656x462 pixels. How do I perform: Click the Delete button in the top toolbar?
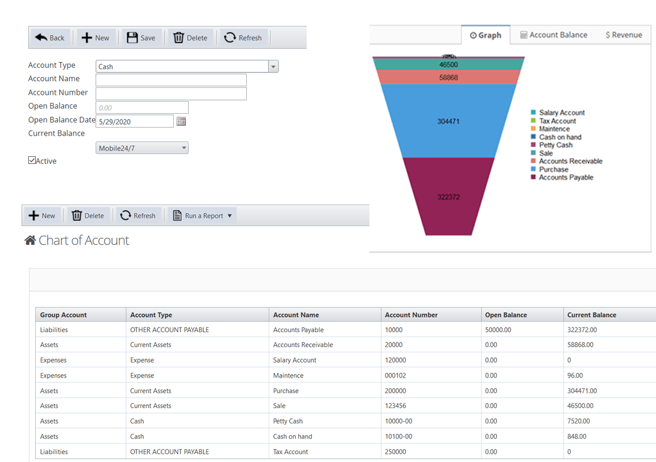pos(190,37)
